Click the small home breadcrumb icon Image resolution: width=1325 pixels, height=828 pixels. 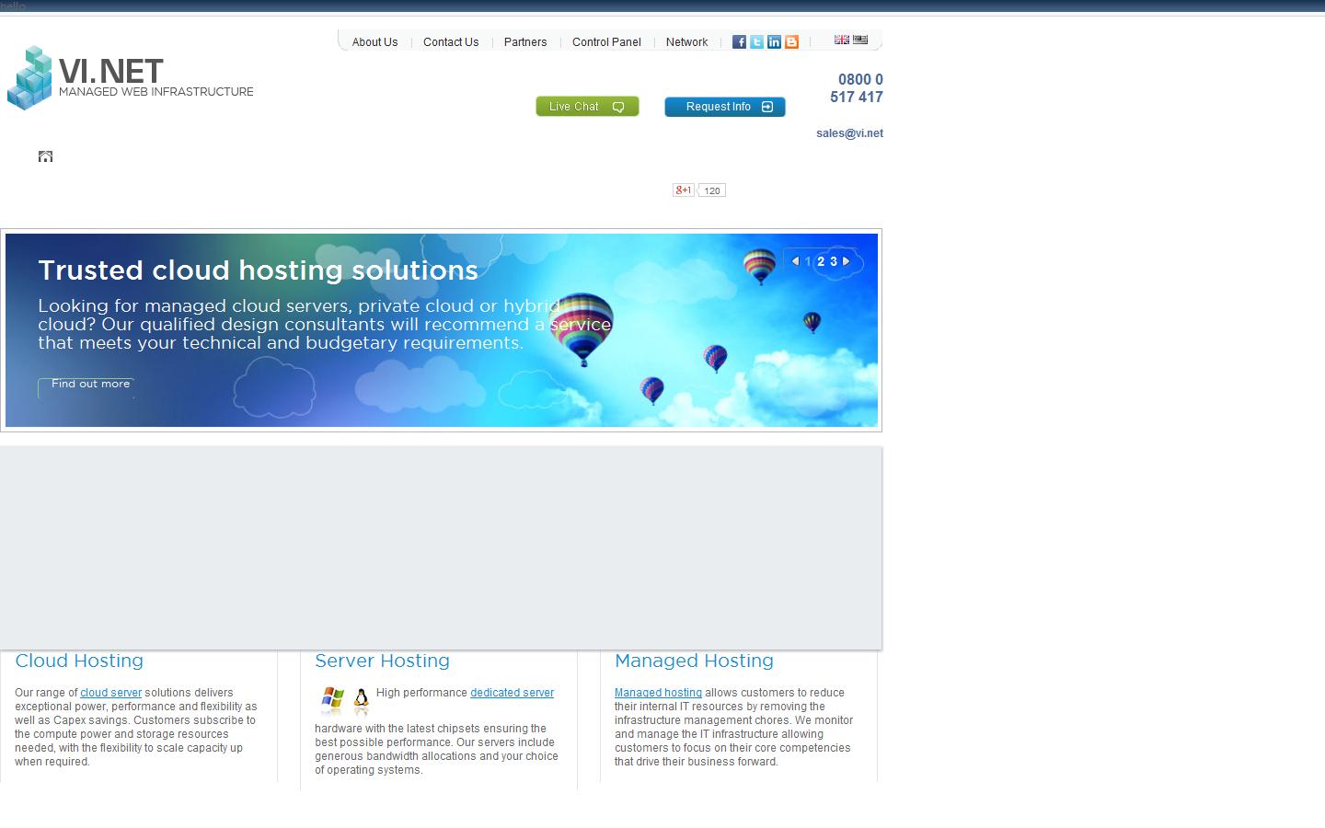pyautogui.click(x=45, y=155)
